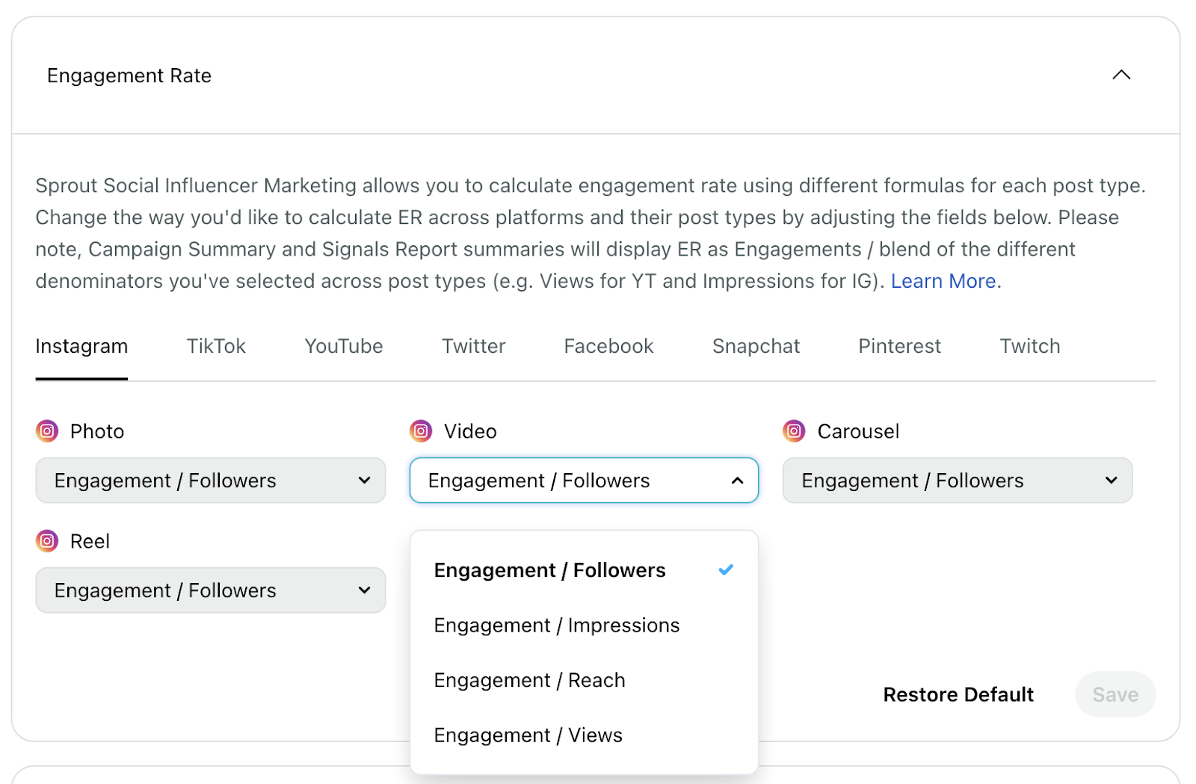This screenshot has height=784, width=1196.
Task: Switch to the Instagram tab
Action: tap(81, 347)
